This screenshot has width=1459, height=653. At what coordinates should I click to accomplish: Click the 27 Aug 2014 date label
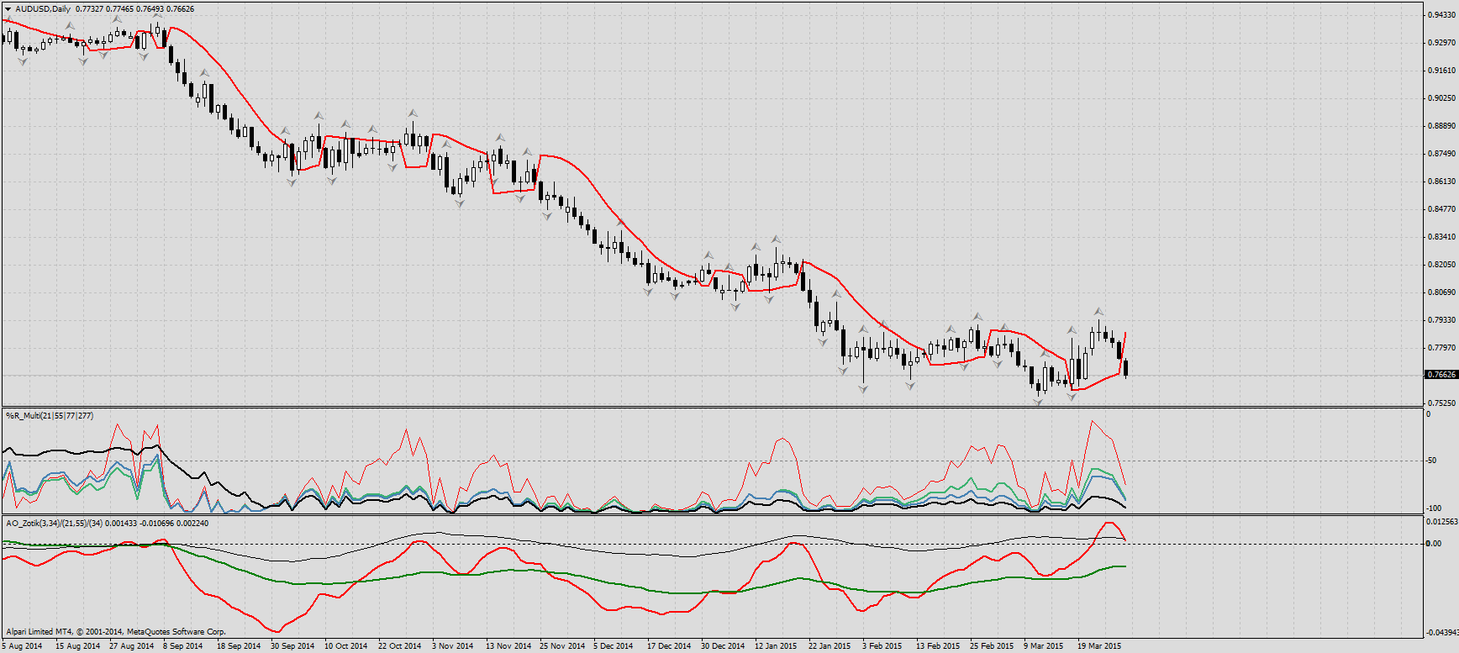tap(131, 646)
